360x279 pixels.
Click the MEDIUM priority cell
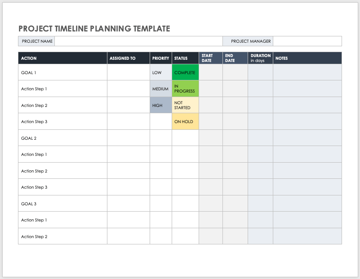pyautogui.click(x=161, y=89)
